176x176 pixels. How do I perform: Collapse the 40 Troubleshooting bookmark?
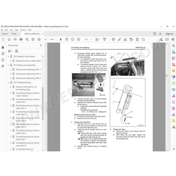point(8,82)
